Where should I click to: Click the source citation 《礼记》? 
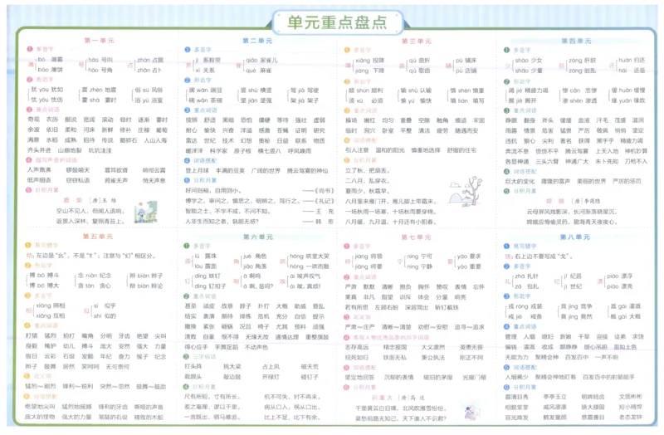click(325, 201)
